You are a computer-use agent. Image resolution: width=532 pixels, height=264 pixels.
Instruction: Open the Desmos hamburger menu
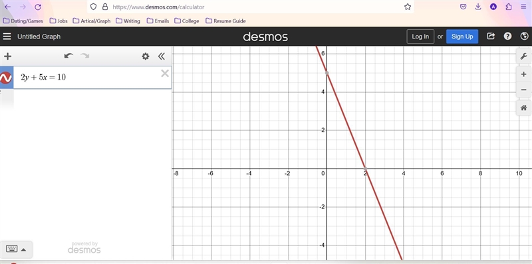tap(7, 36)
